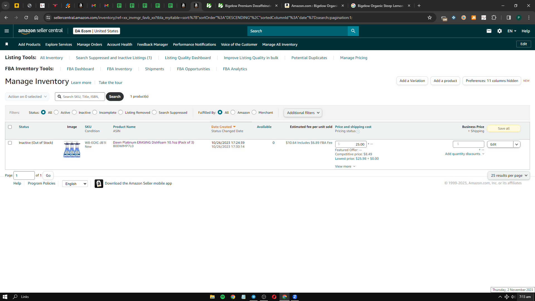Click the Amazon Seller Central logo

40,31
